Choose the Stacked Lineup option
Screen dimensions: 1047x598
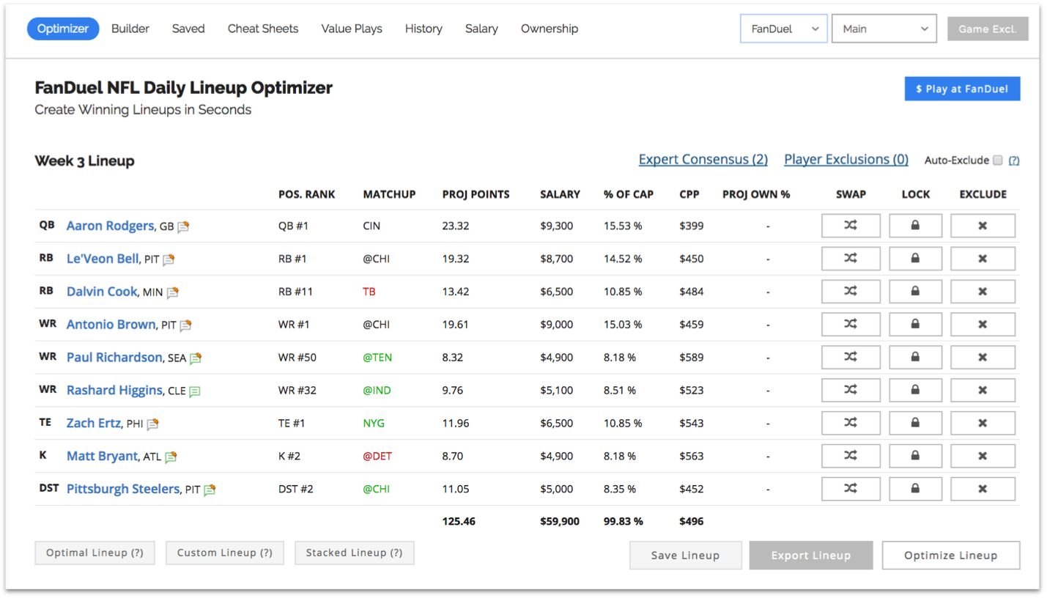click(355, 553)
